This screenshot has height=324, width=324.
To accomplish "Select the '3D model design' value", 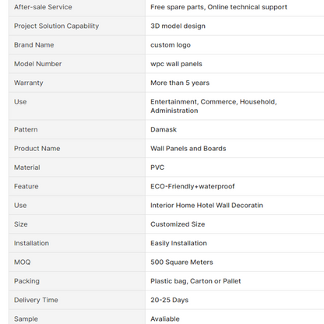I will [178, 26].
